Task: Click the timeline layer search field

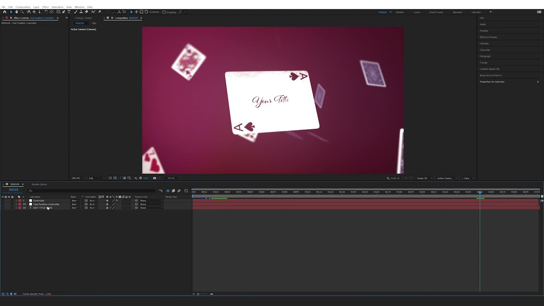Action: click(92, 190)
